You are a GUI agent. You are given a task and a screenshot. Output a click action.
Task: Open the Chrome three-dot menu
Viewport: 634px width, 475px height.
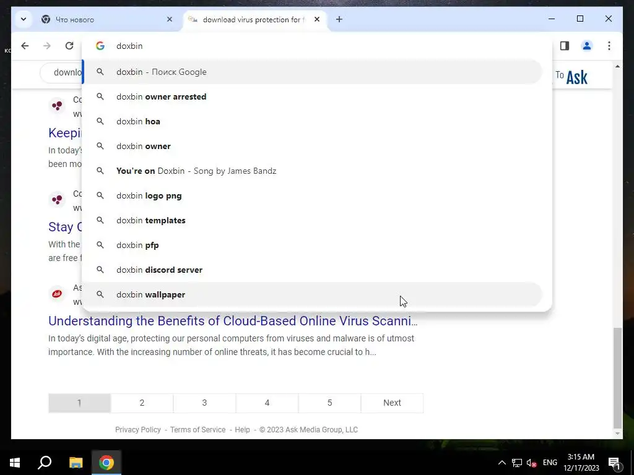point(609,46)
